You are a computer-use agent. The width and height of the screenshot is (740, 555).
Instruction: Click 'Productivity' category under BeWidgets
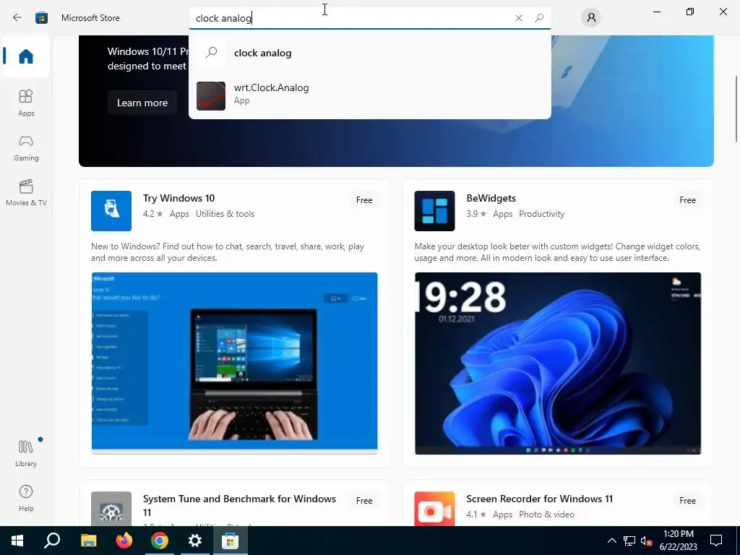pos(541,214)
